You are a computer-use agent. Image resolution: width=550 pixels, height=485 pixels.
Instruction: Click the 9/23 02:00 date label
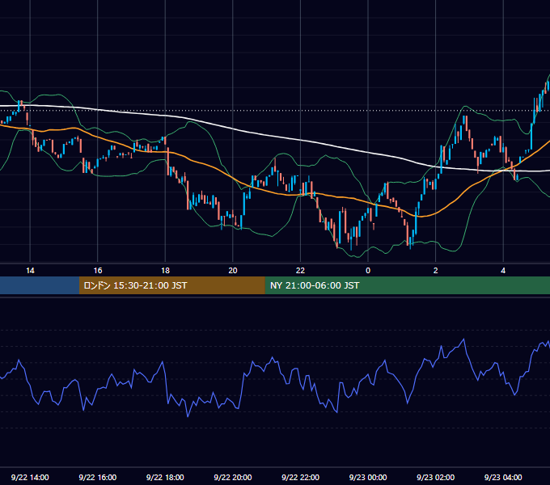tap(436, 477)
